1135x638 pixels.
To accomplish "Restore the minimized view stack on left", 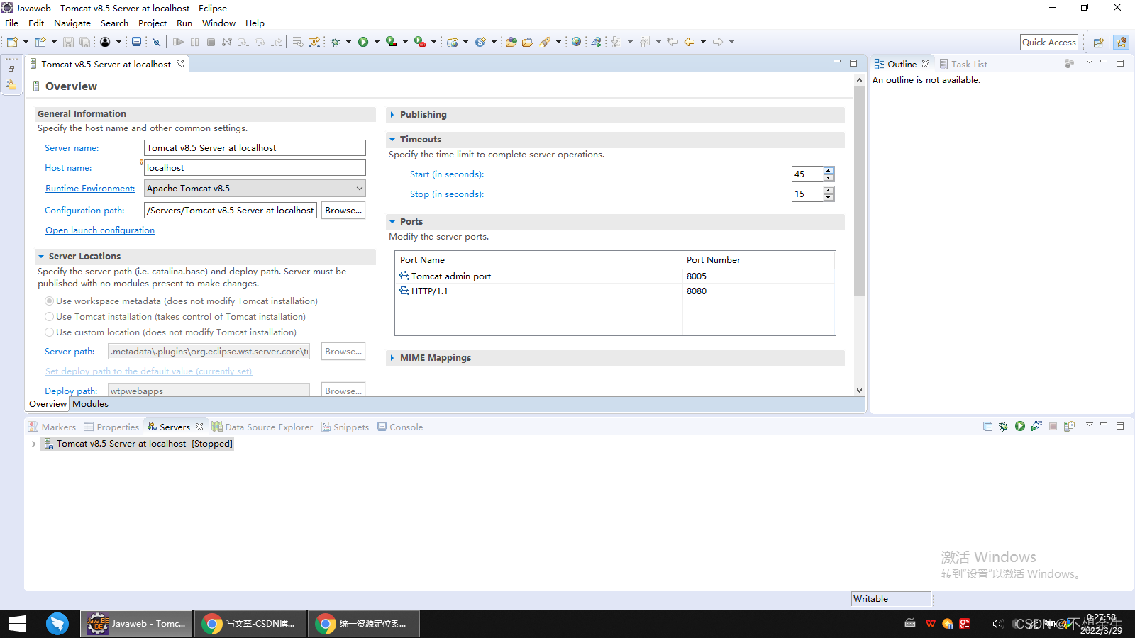I will (x=11, y=69).
